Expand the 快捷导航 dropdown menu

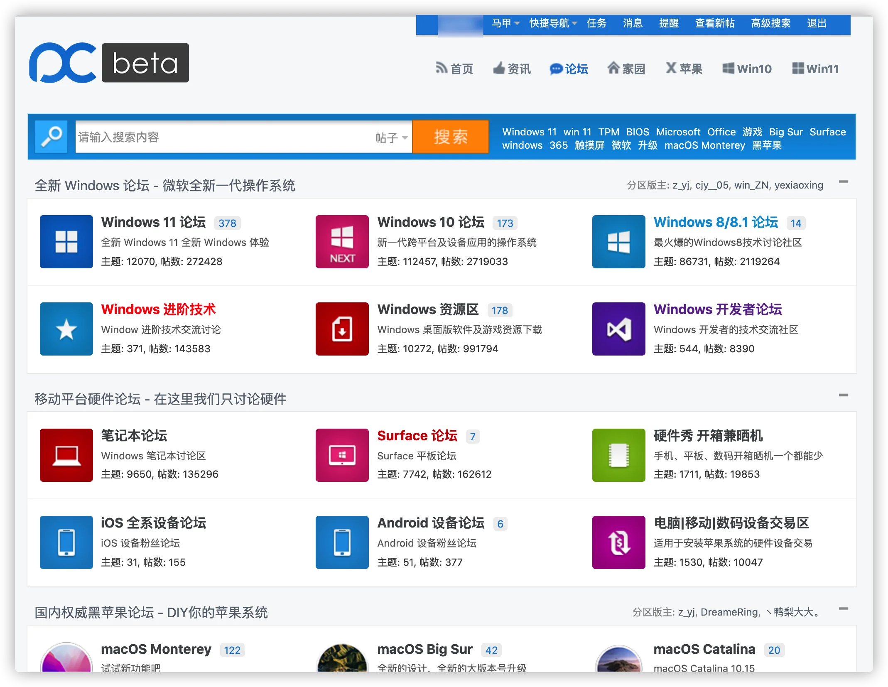553,23
